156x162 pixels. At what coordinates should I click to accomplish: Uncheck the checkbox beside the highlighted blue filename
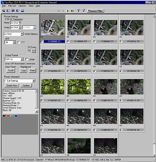click(x=42, y=42)
